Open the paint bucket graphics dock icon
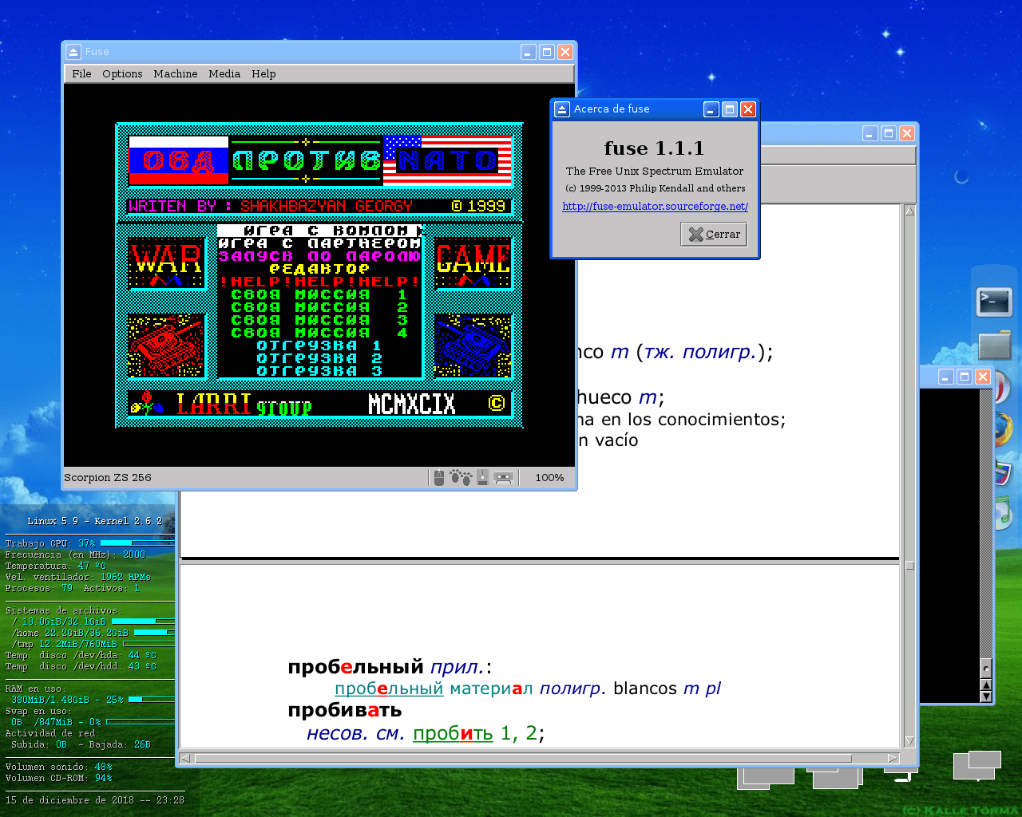This screenshot has height=817, width=1022. (x=1004, y=472)
